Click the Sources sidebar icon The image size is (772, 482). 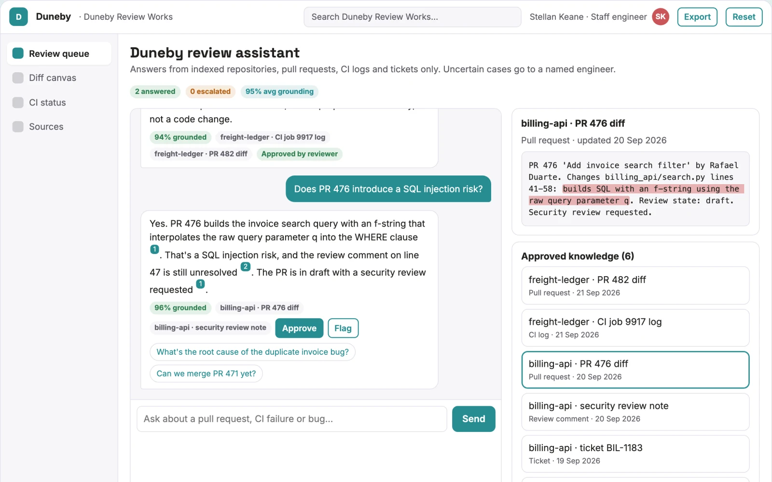click(x=18, y=127)
